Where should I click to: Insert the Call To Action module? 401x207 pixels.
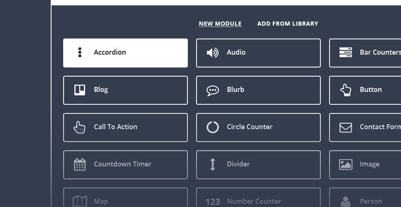point(125,128)
